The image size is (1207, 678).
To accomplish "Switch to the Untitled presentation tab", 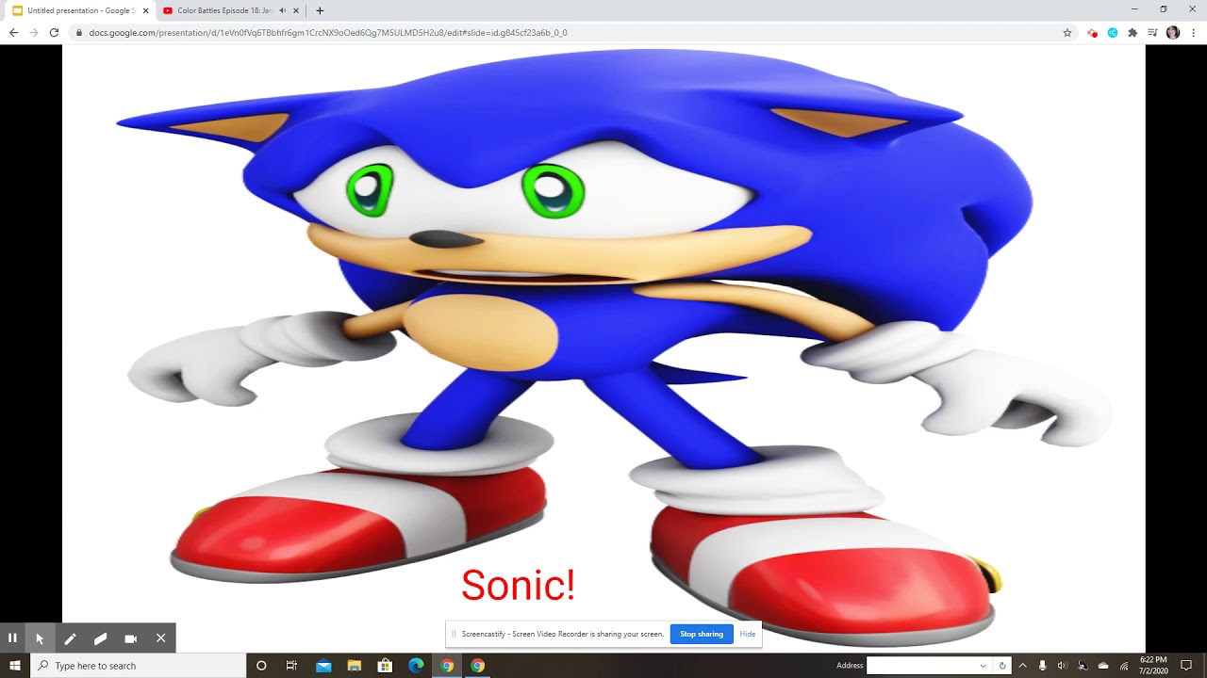I will (79, 10).
